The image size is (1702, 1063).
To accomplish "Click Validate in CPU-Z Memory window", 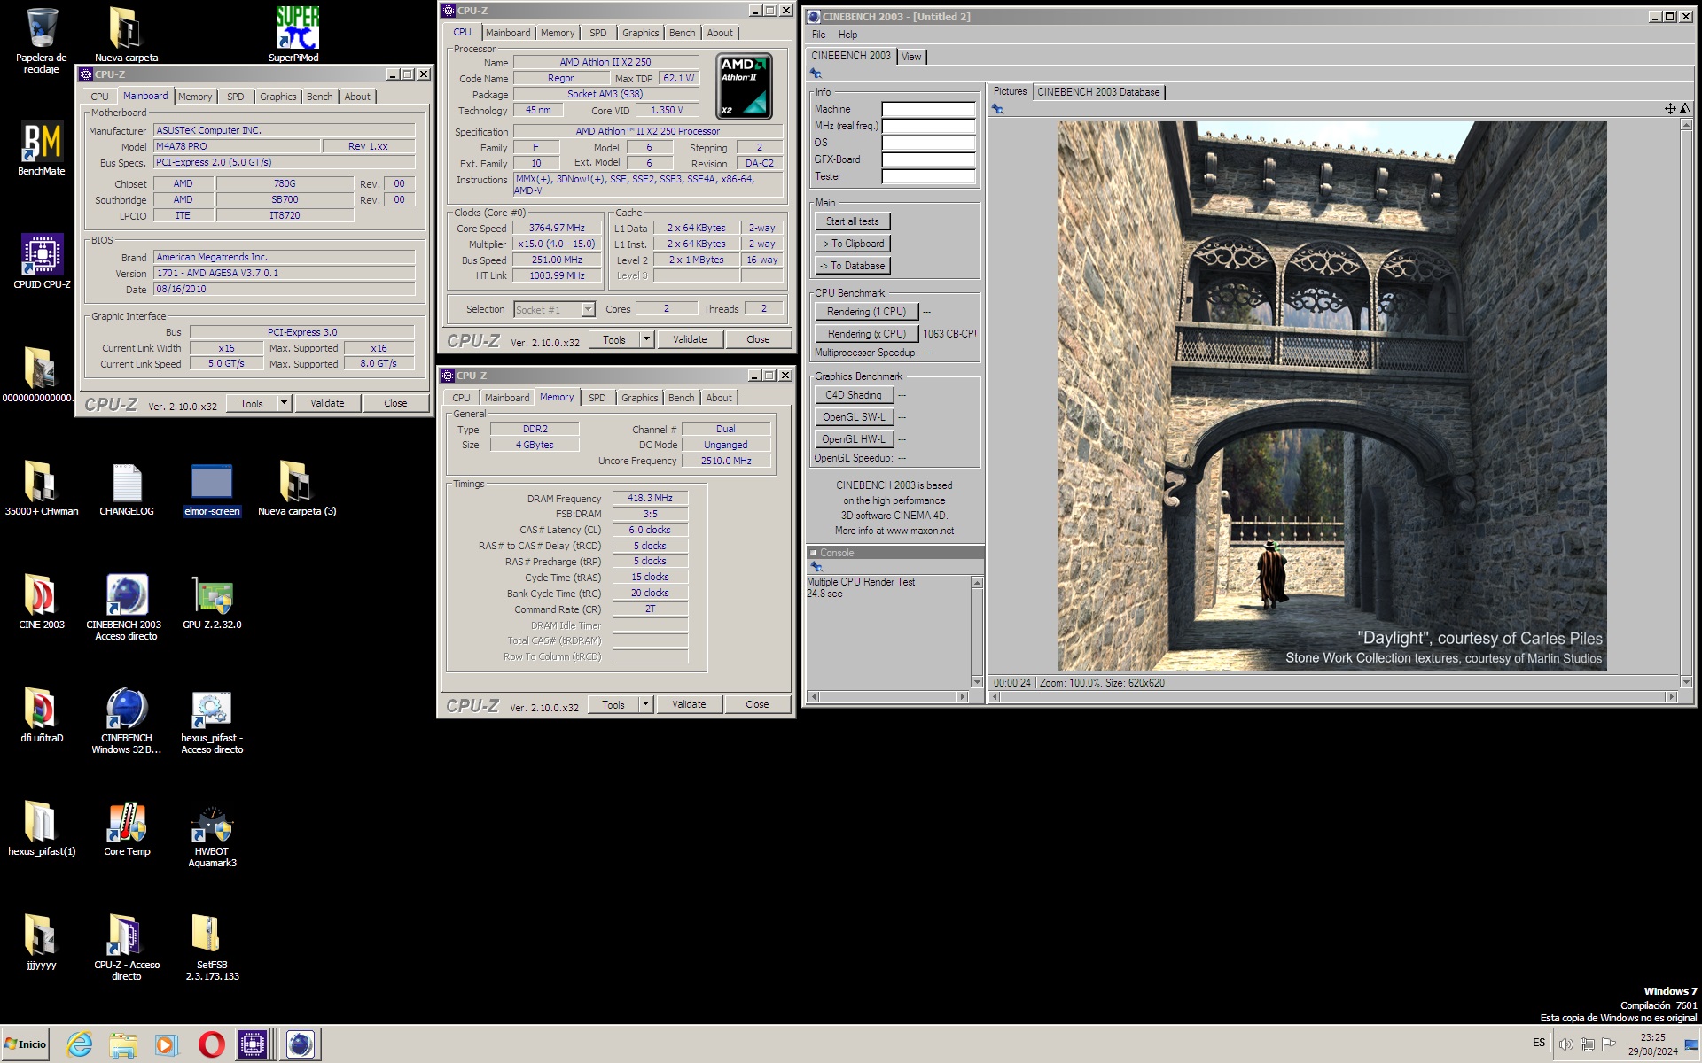I will coord(689,704).
